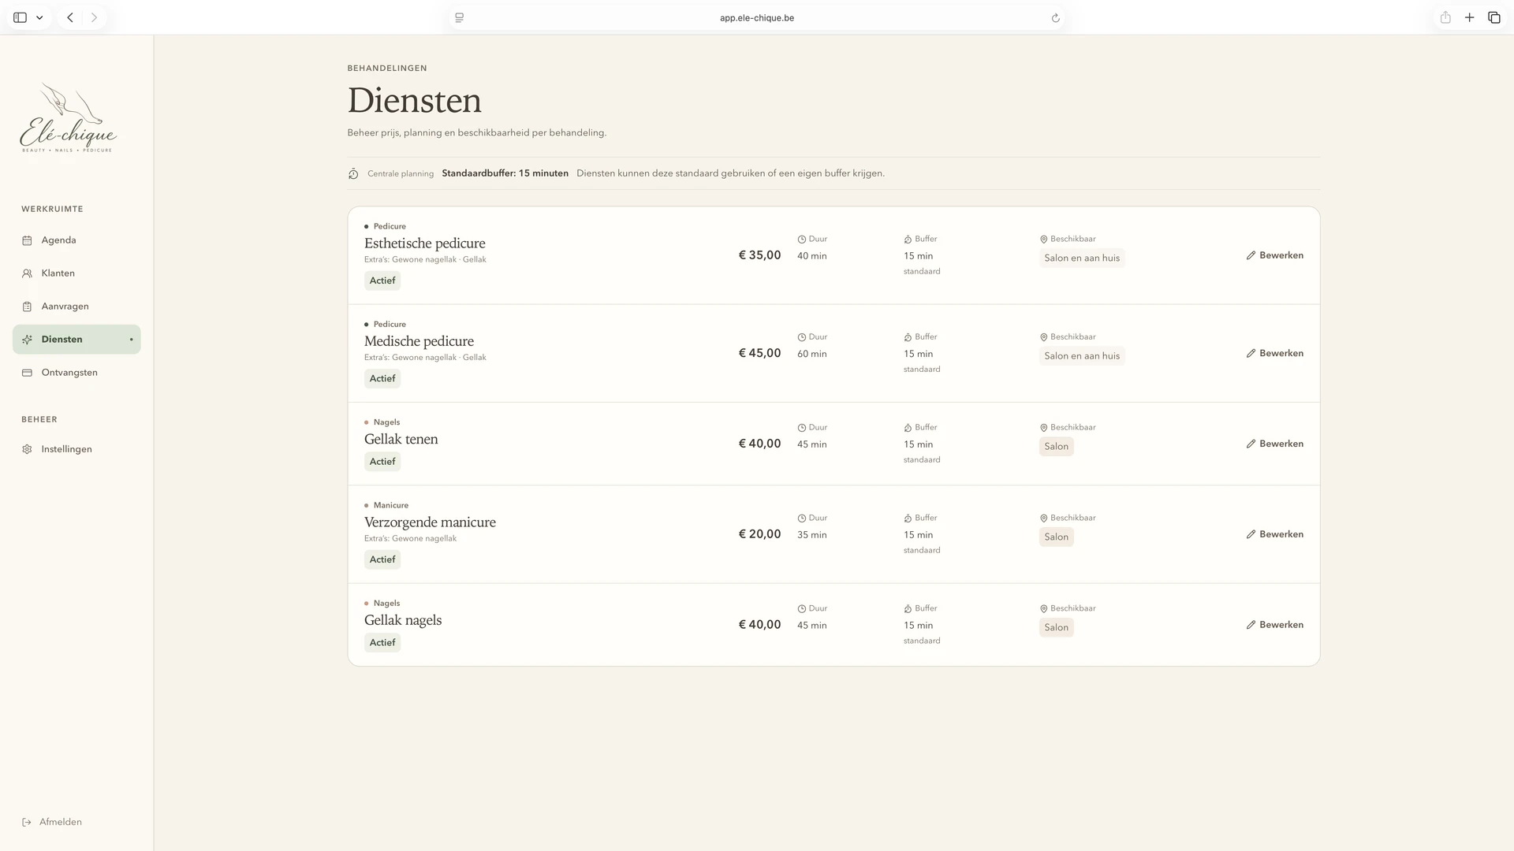Click the Gellak tenen title
Image resolution: width=1514 pixels, height=851 pixels.
point(401,439)
